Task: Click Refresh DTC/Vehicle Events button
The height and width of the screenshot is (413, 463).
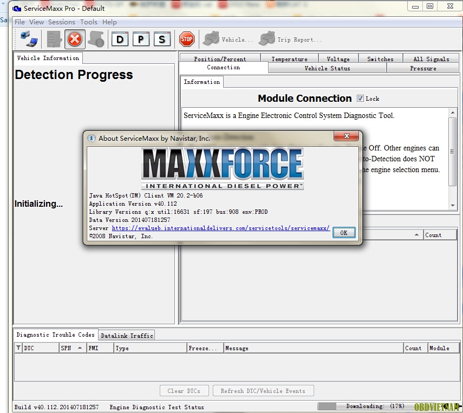Action: [x=263, y=391]
